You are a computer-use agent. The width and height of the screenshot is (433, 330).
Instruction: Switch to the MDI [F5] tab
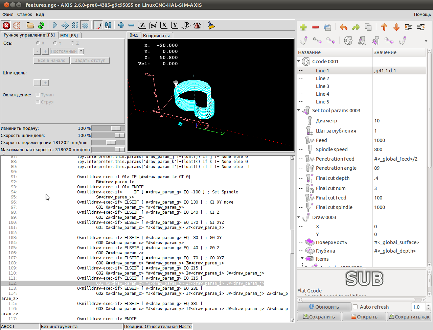[x=69, y=36]
